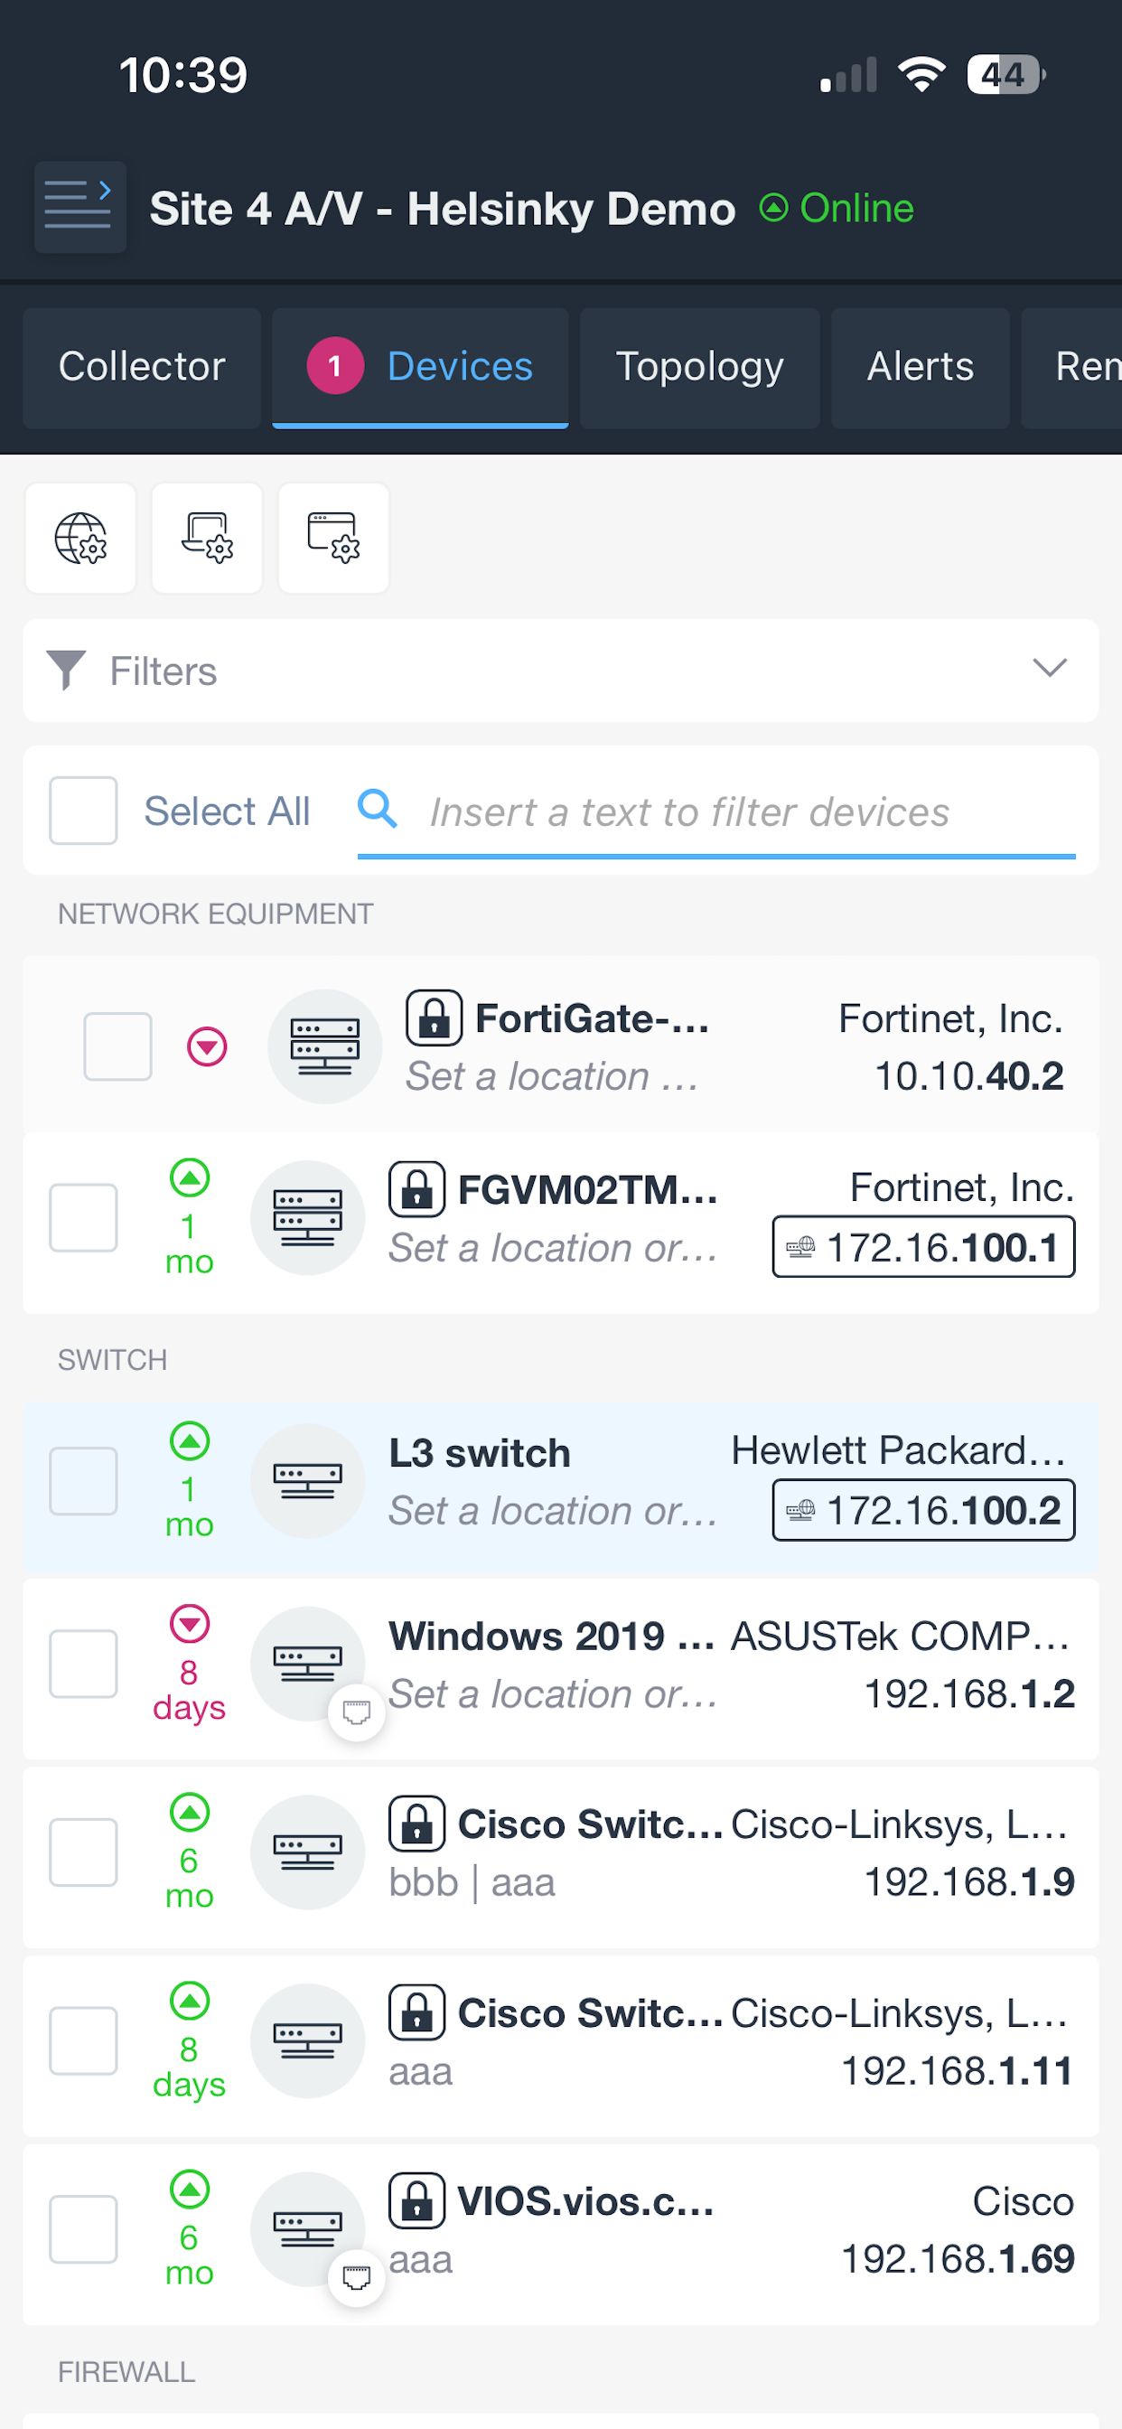Image resolution: width=1122 pixels, height=2429 pixels.
Task: Click IP address 192.168.1.2
Action: (969, 1693)
